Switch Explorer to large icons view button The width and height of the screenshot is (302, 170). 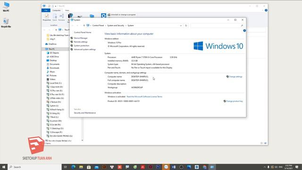(265, 143)
